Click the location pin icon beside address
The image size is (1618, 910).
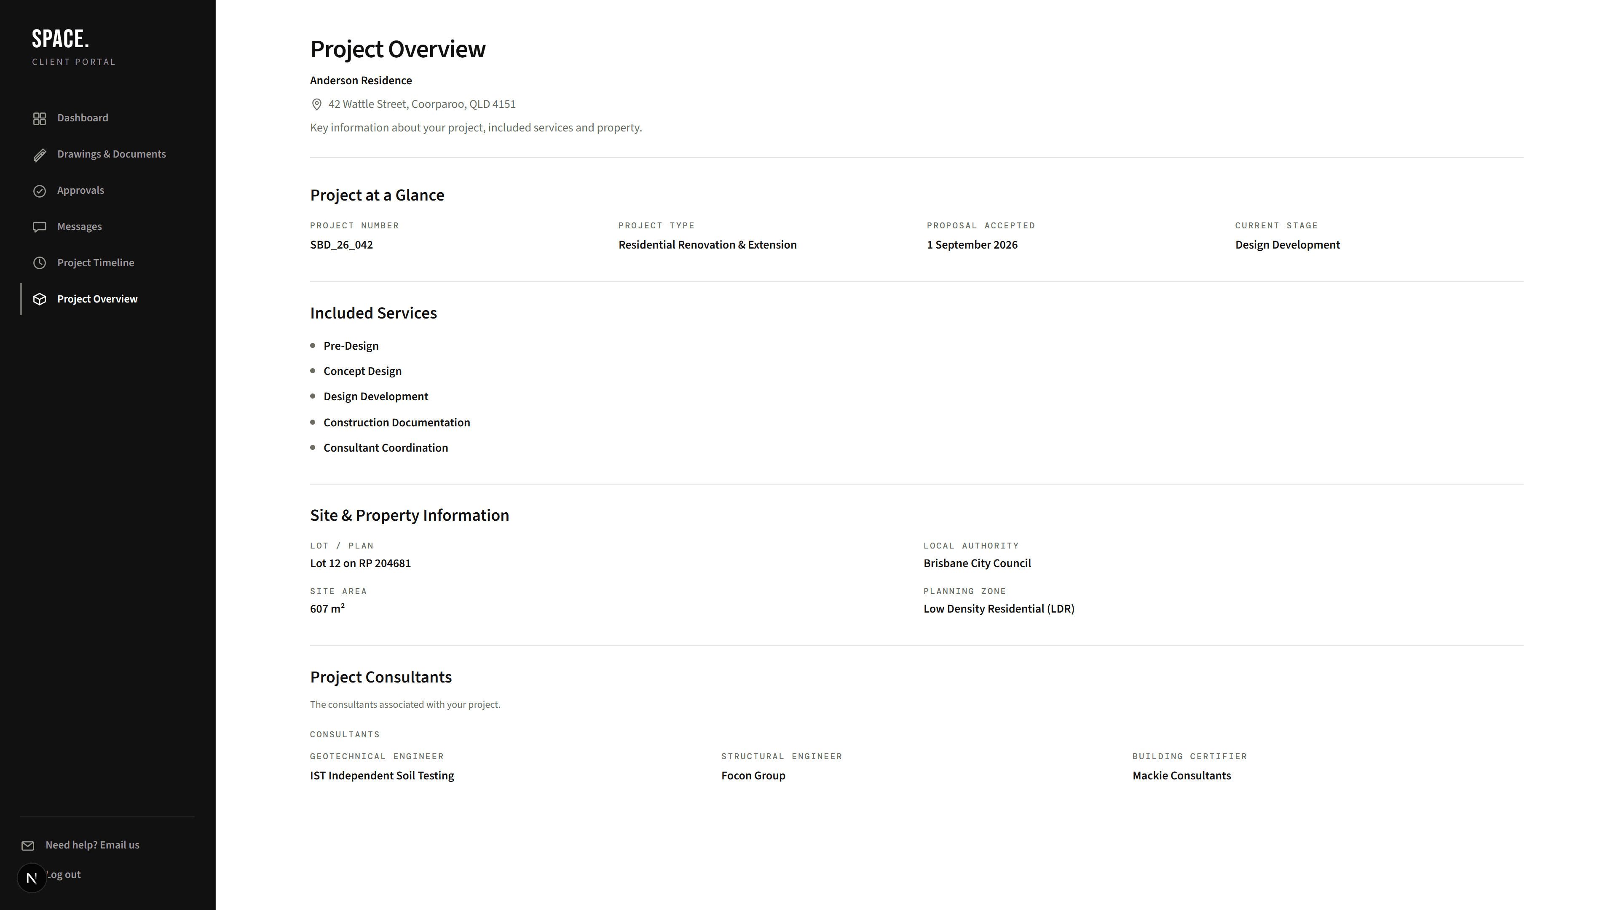tap(316, 104)
